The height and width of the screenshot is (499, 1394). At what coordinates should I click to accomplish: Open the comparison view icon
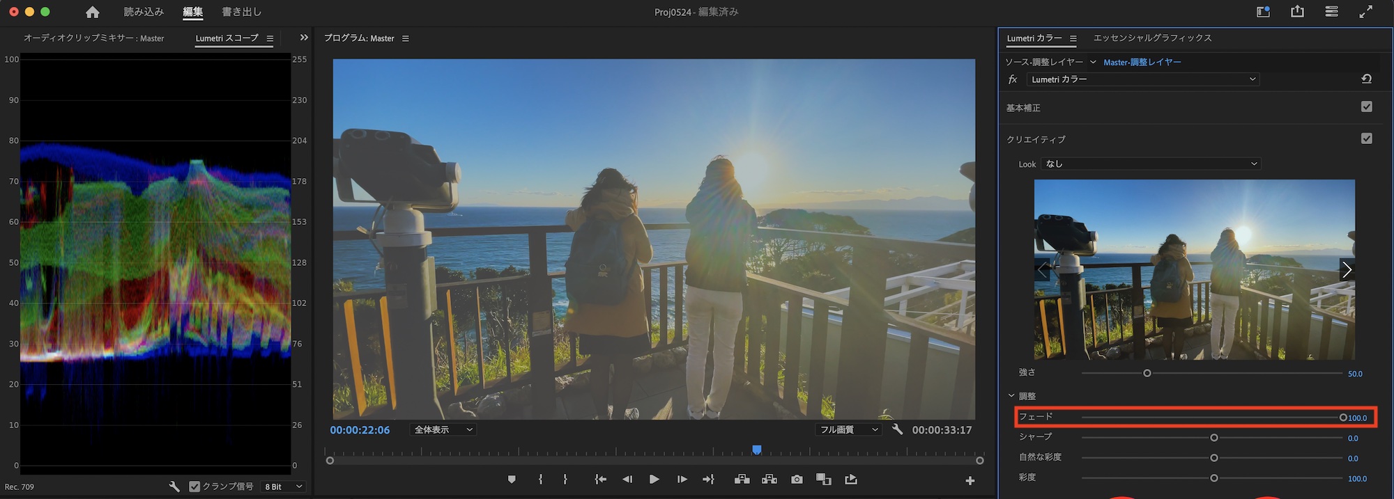point(824,480)
